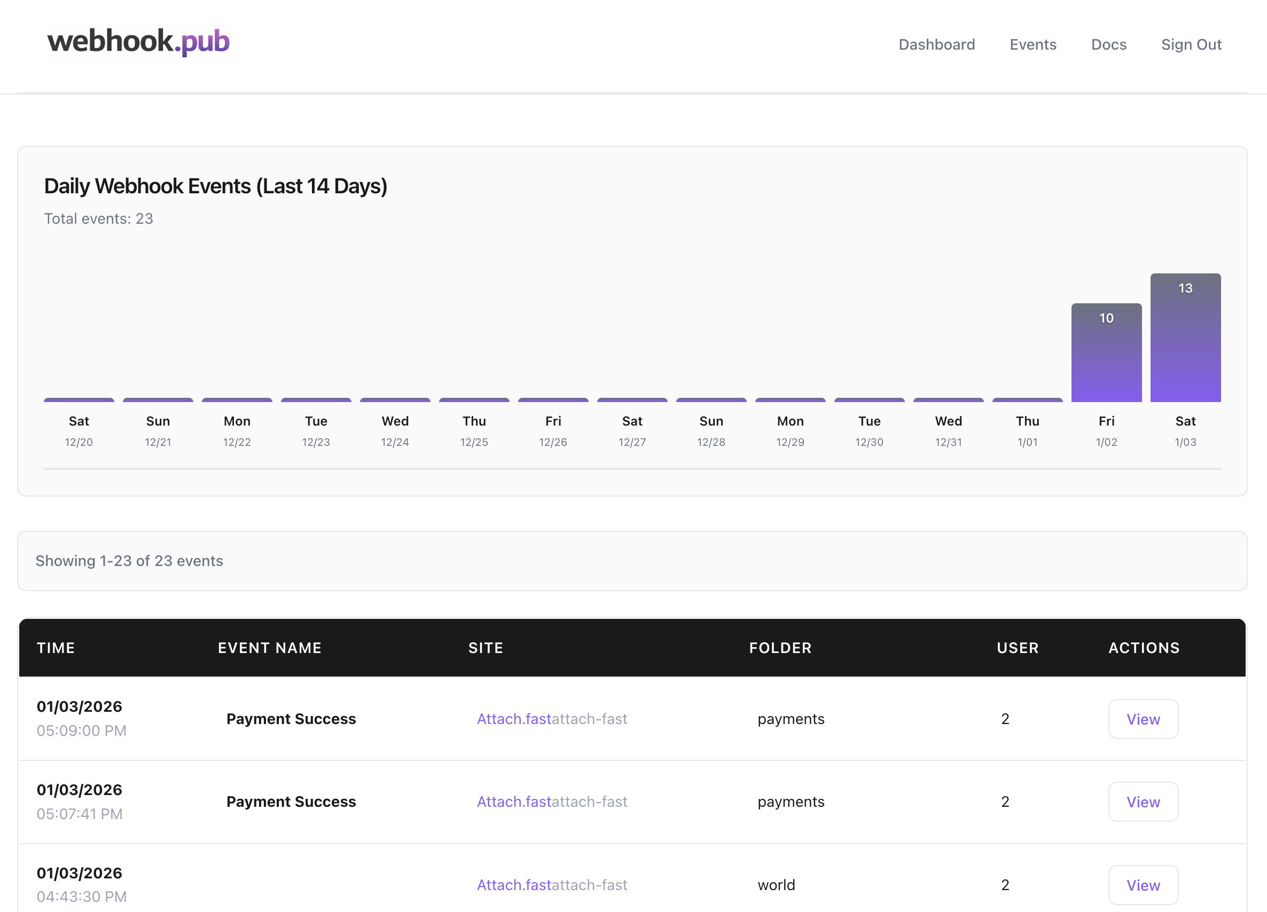Viewport: 1267px width, 912px height.
Task: Click the TIME column header
Action: point(56,648)
